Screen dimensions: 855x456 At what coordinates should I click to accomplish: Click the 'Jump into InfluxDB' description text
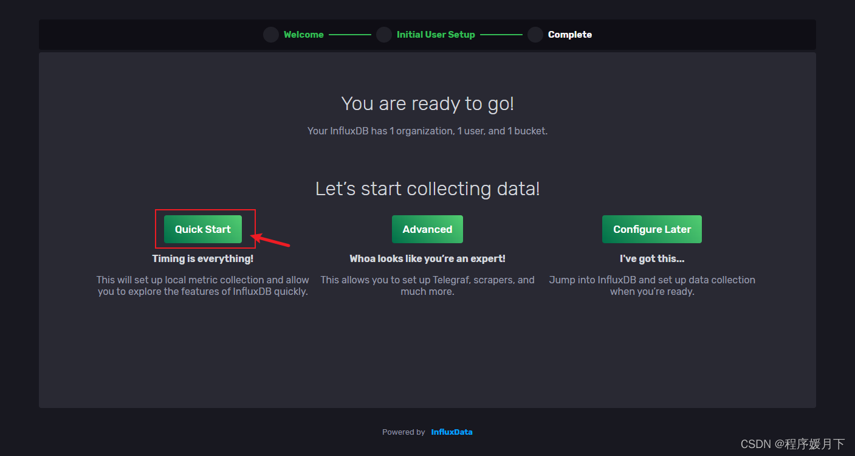click(x=652, y=286)
